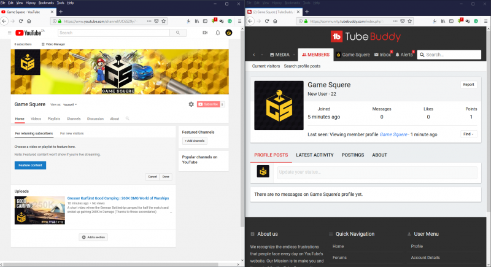This screenshot has width=491, height=267.
Task: Open channel settings gear icon
Action: [191, 104]
